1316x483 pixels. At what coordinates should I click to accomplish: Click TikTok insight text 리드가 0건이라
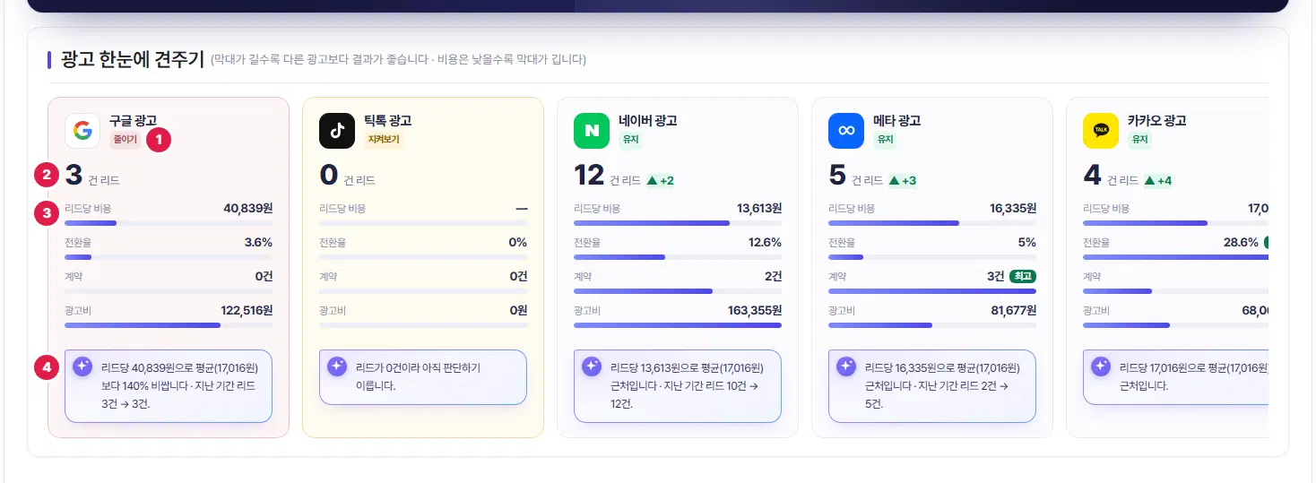[418, 376]
